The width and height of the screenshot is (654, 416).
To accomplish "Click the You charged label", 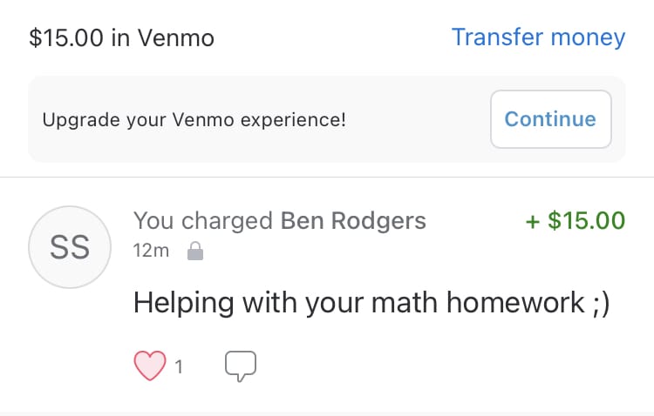I will tap(202, 221).
